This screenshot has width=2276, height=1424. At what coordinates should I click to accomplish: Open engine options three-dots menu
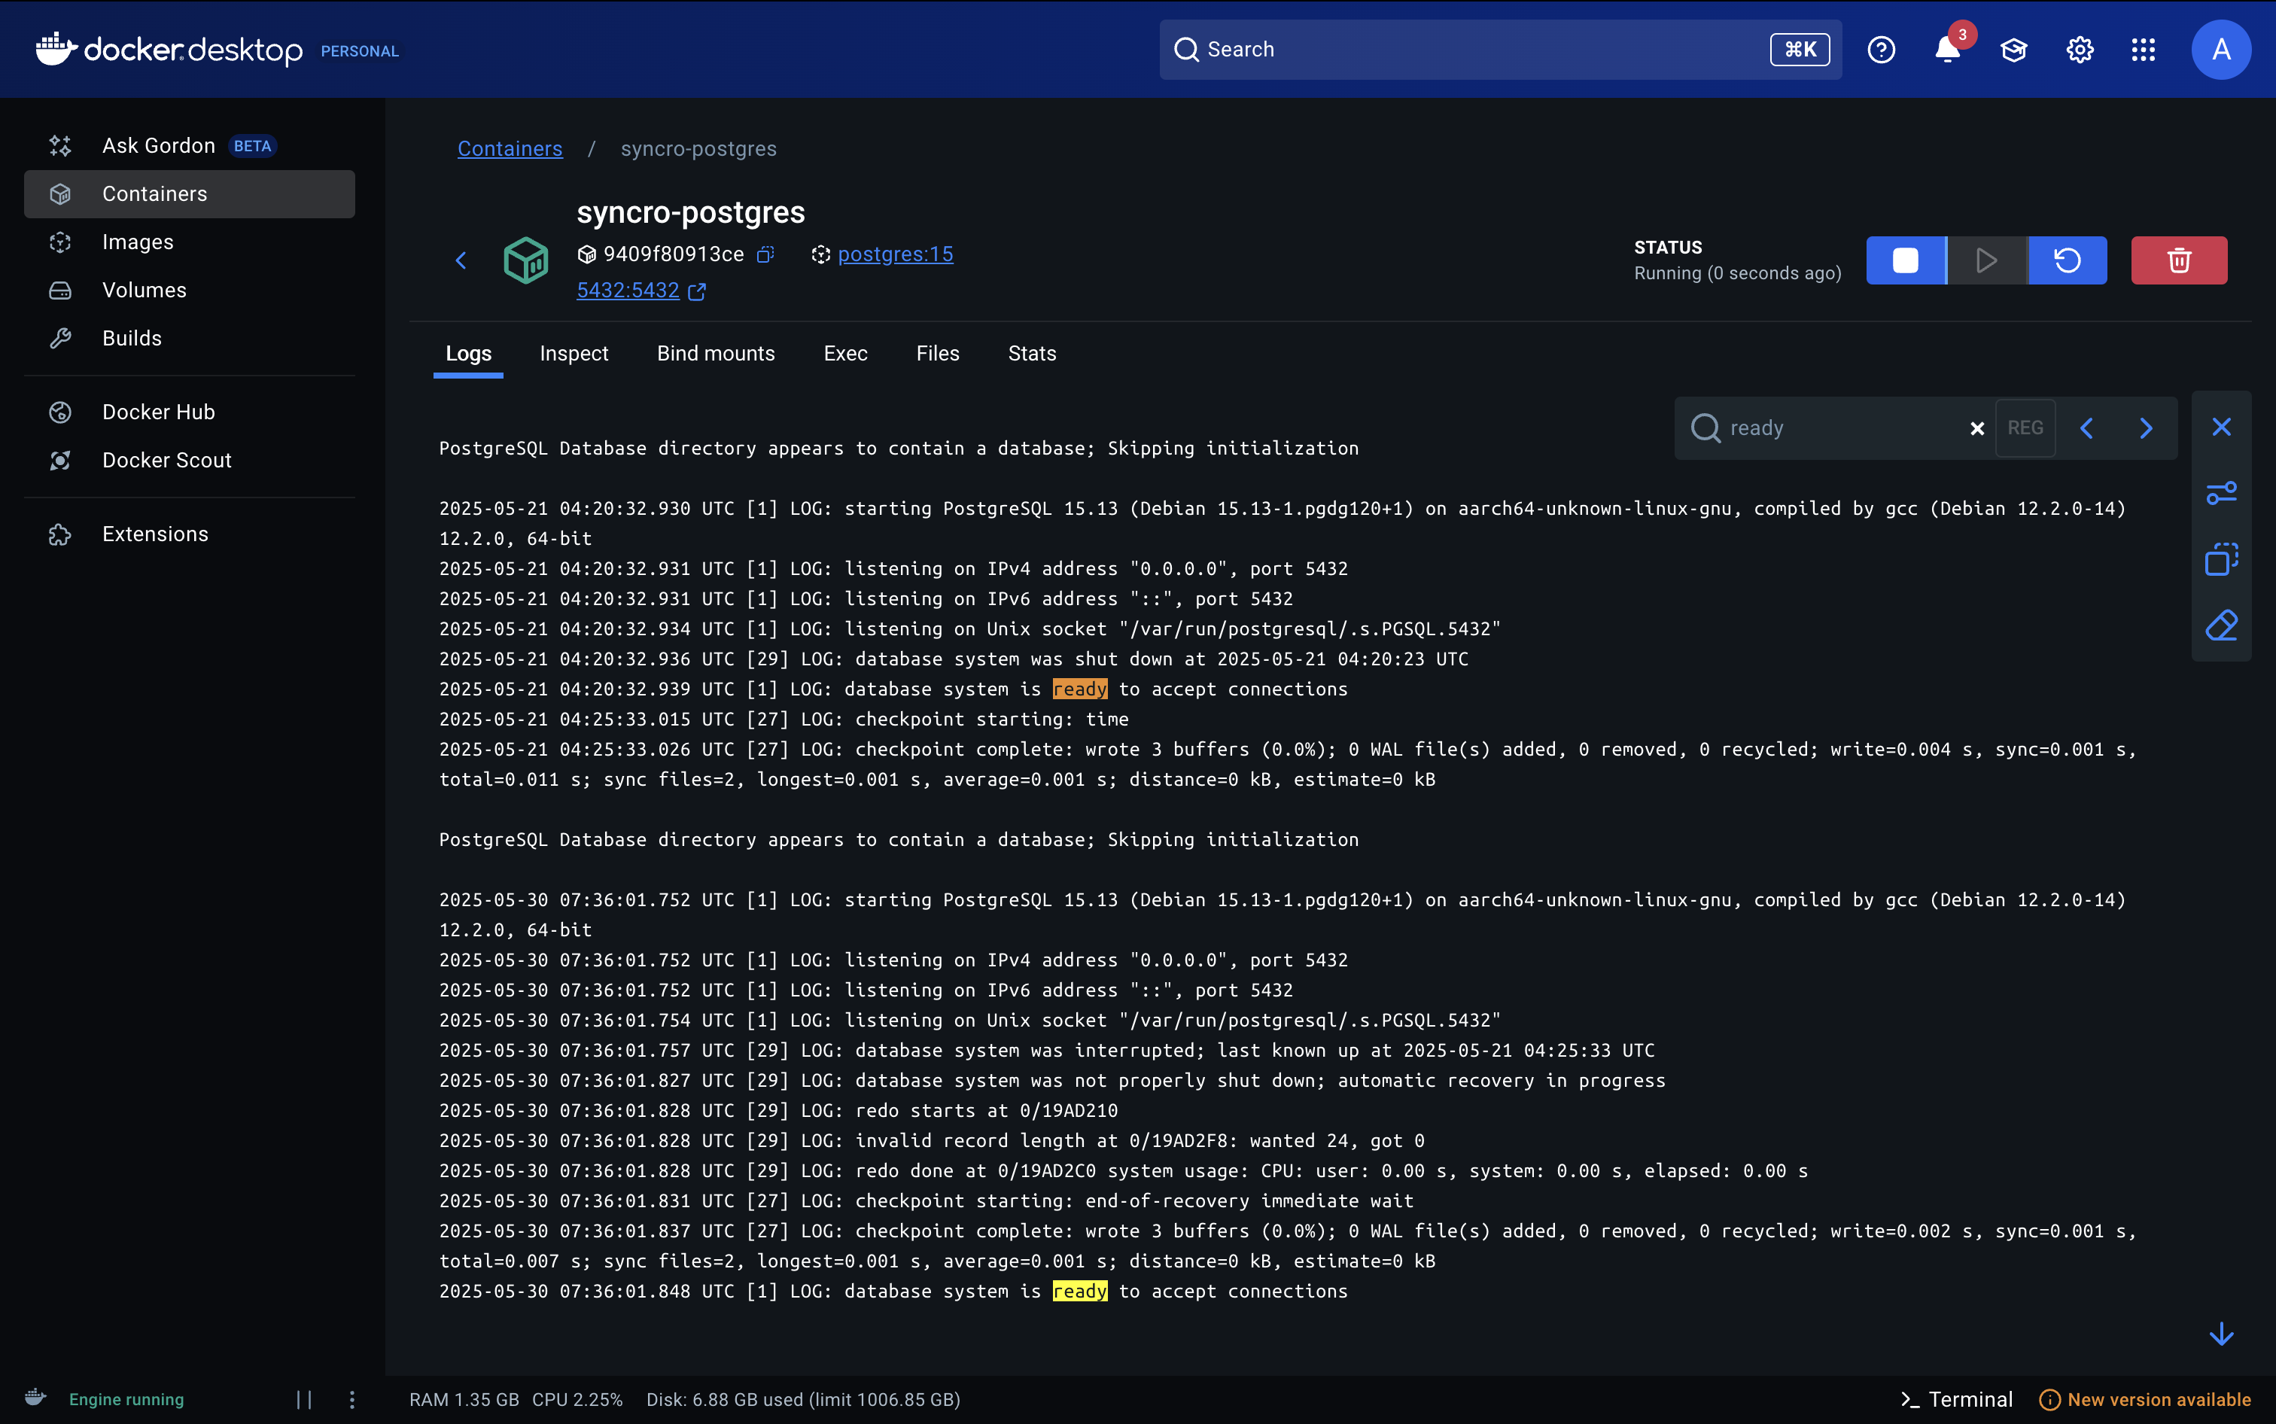pos(352,1399)
